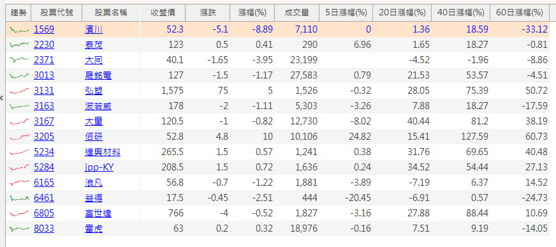The image size is (556, 247).
Task: Click the trend sparkline for stock 3131
Action: pos(19,91)
